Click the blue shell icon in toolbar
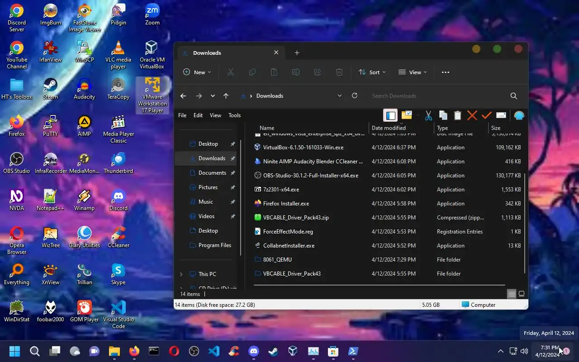The width and height of the screenshot is (579, 362). (519, 115)
